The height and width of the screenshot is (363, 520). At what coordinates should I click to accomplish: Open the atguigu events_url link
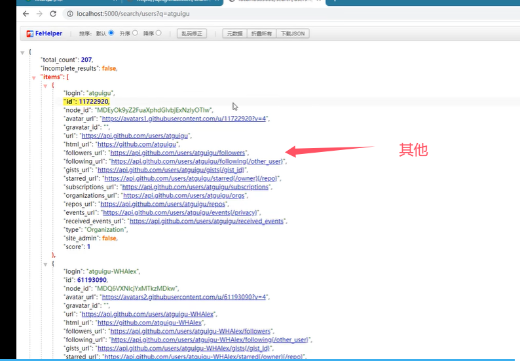click(180, 212)
